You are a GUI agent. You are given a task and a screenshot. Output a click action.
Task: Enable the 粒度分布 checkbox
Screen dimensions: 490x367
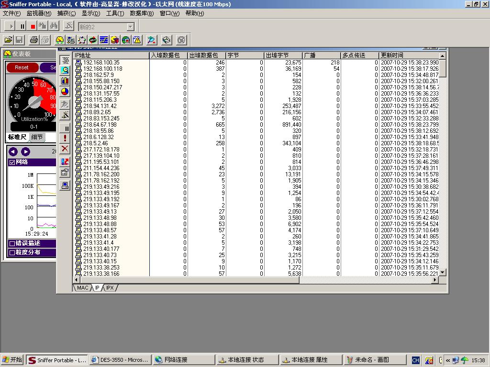[12, 252]
